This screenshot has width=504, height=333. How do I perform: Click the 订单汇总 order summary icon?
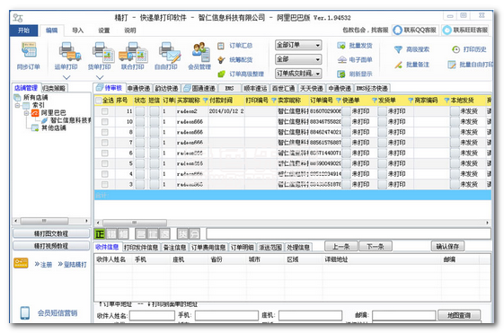pyautogui.click(x=221, y=46)
